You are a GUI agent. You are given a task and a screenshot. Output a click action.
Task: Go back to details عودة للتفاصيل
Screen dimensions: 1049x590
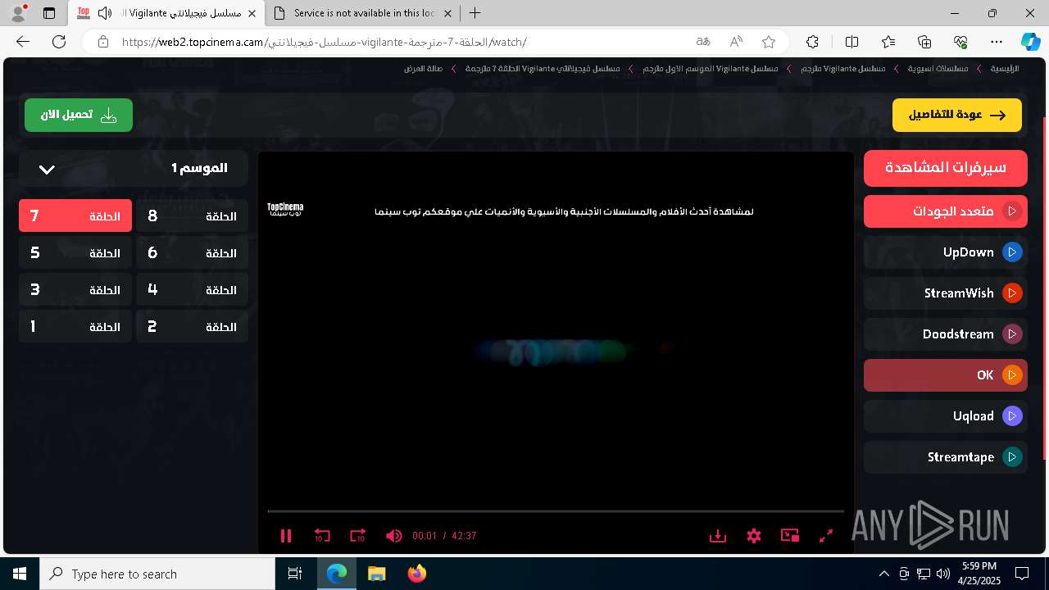957,115
